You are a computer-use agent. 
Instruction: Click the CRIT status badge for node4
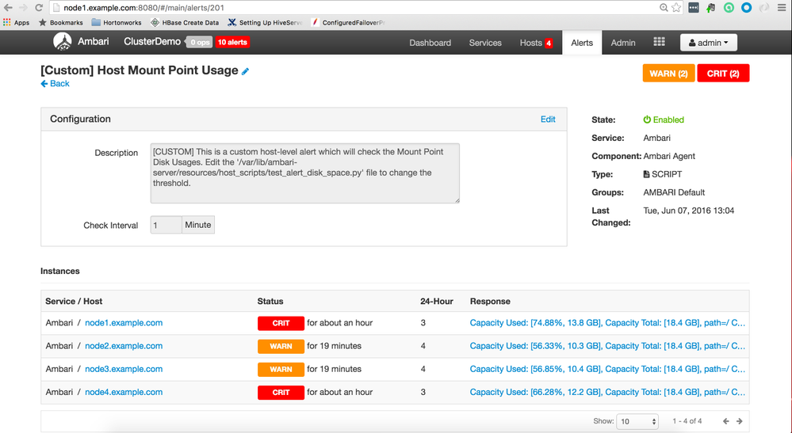point(281,392)
